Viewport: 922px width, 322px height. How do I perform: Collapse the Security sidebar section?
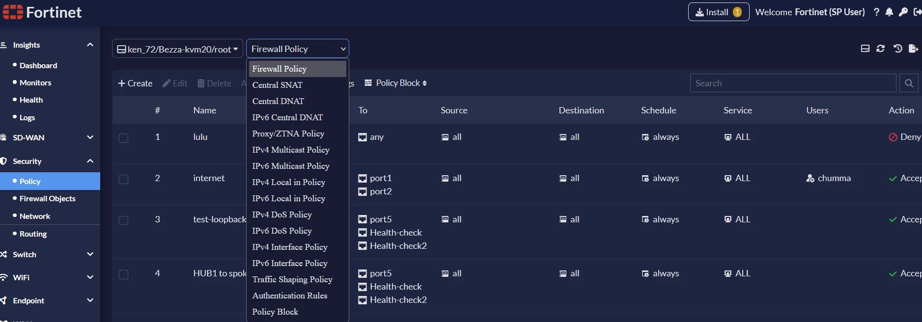tap(90, 161)
